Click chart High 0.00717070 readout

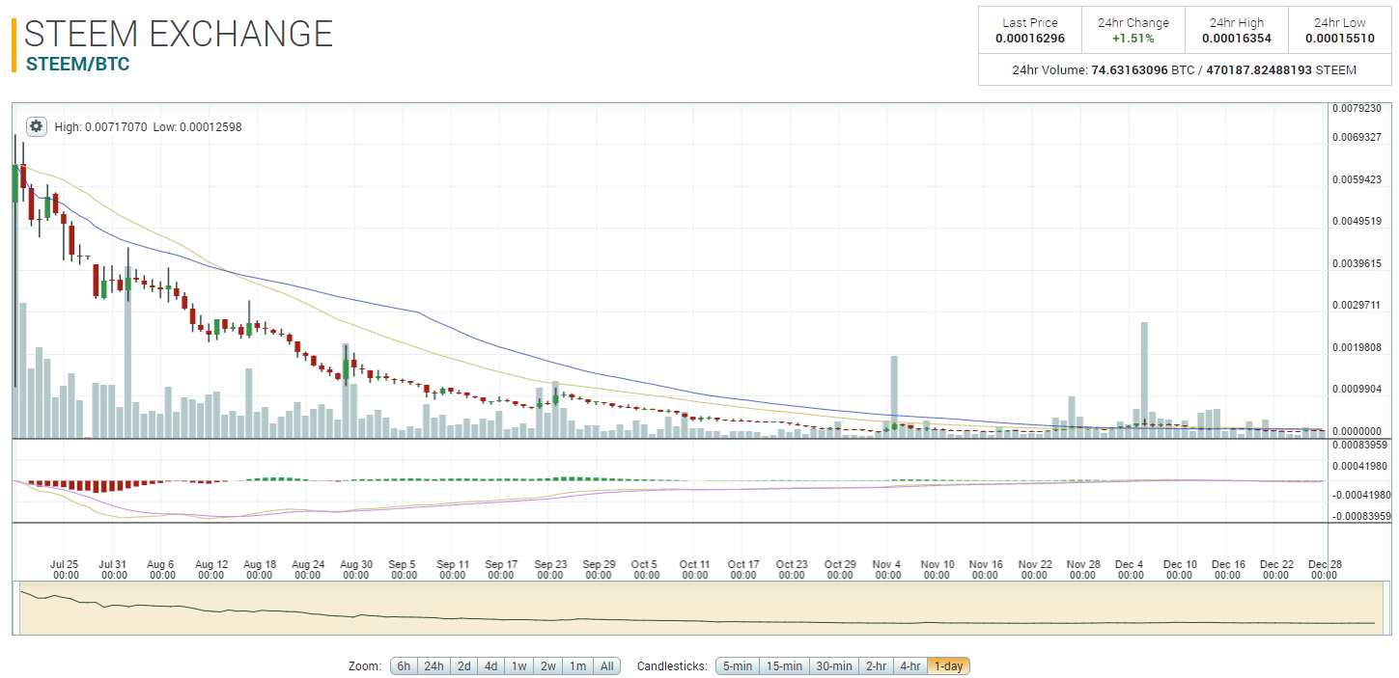pyautogui.click(x=101, y=126)
